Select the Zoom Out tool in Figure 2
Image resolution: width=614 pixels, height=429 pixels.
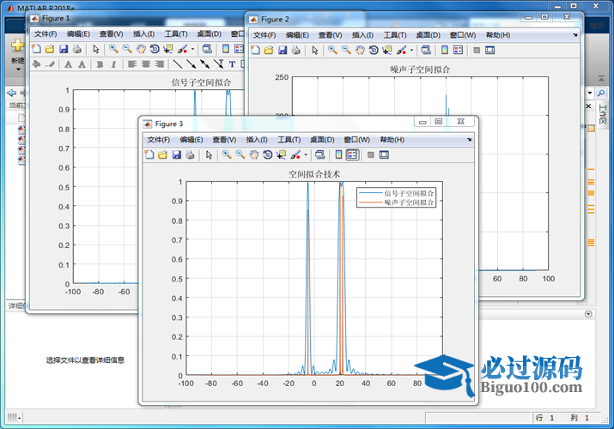click(346, 50)
